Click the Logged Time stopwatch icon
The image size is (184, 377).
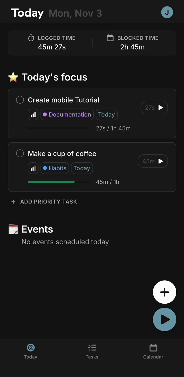point(31,38)
